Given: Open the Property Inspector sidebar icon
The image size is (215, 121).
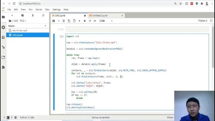Looking at the screenshot, I should (x=3, y=47).
